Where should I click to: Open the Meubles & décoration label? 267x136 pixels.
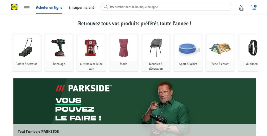pyautogui.click(x=156, y=66)
